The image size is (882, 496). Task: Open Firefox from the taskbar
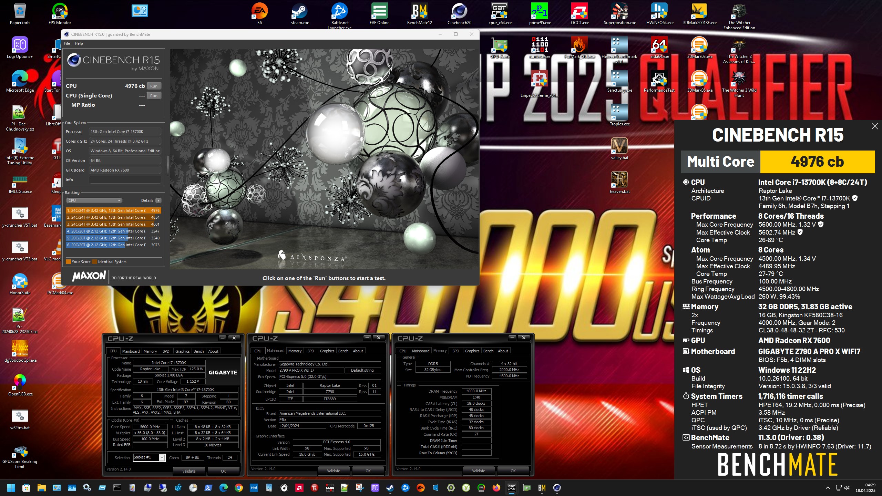tap(496, 488)
